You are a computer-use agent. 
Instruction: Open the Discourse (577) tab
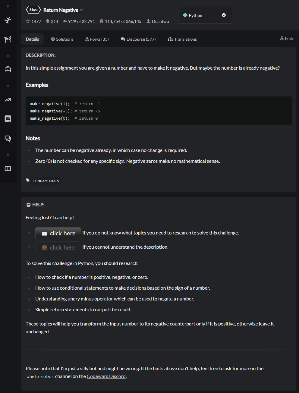click(138, 39)
